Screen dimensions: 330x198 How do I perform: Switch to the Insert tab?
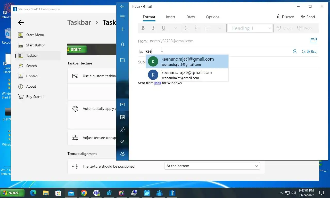[x=170, y=17]
